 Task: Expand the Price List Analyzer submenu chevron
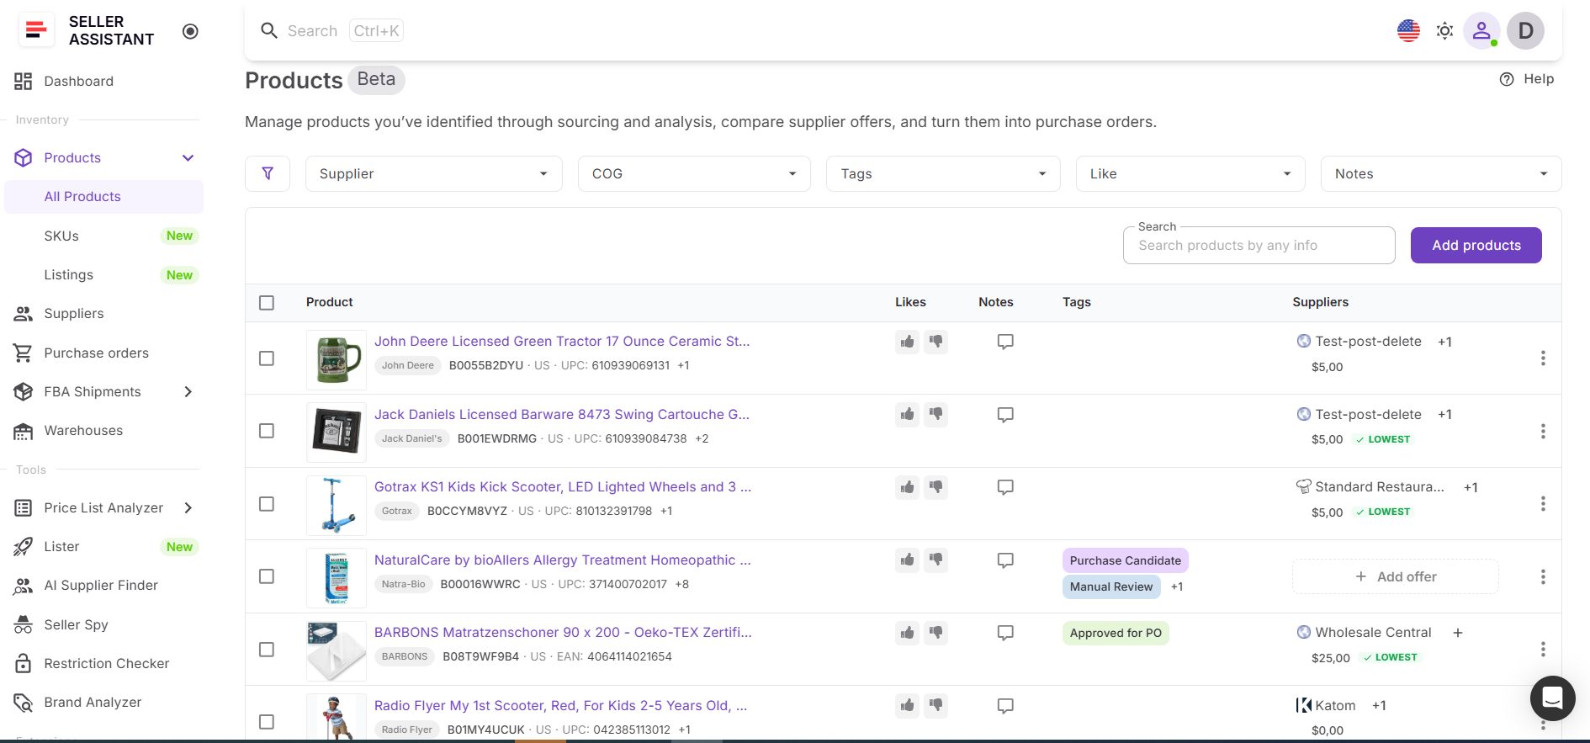[x=188, y=507]
